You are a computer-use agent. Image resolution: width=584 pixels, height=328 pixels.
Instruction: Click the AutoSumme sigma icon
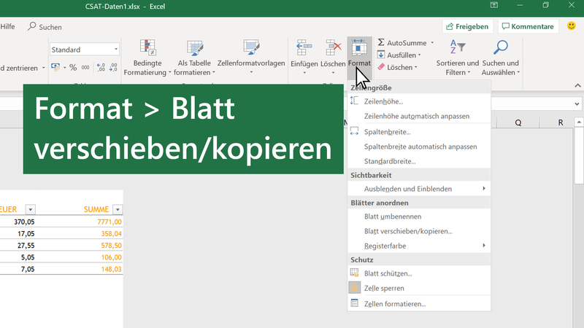click(x=381, y=43)
